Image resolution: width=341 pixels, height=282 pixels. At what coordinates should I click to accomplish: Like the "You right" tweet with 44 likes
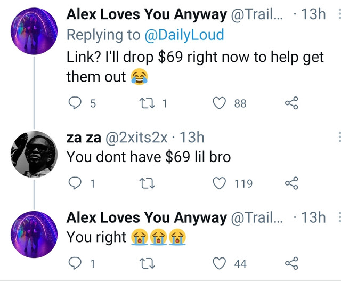pyautogui.click(x=219, y=263)
